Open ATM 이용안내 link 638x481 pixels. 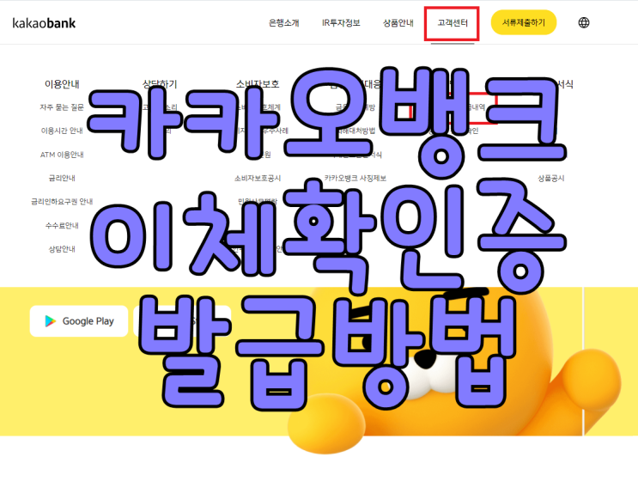[x=62, y=155]
